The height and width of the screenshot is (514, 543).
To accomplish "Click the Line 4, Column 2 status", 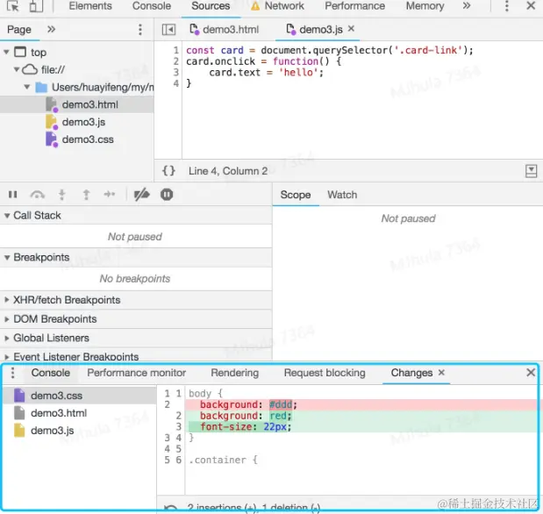I will (228, 171).
